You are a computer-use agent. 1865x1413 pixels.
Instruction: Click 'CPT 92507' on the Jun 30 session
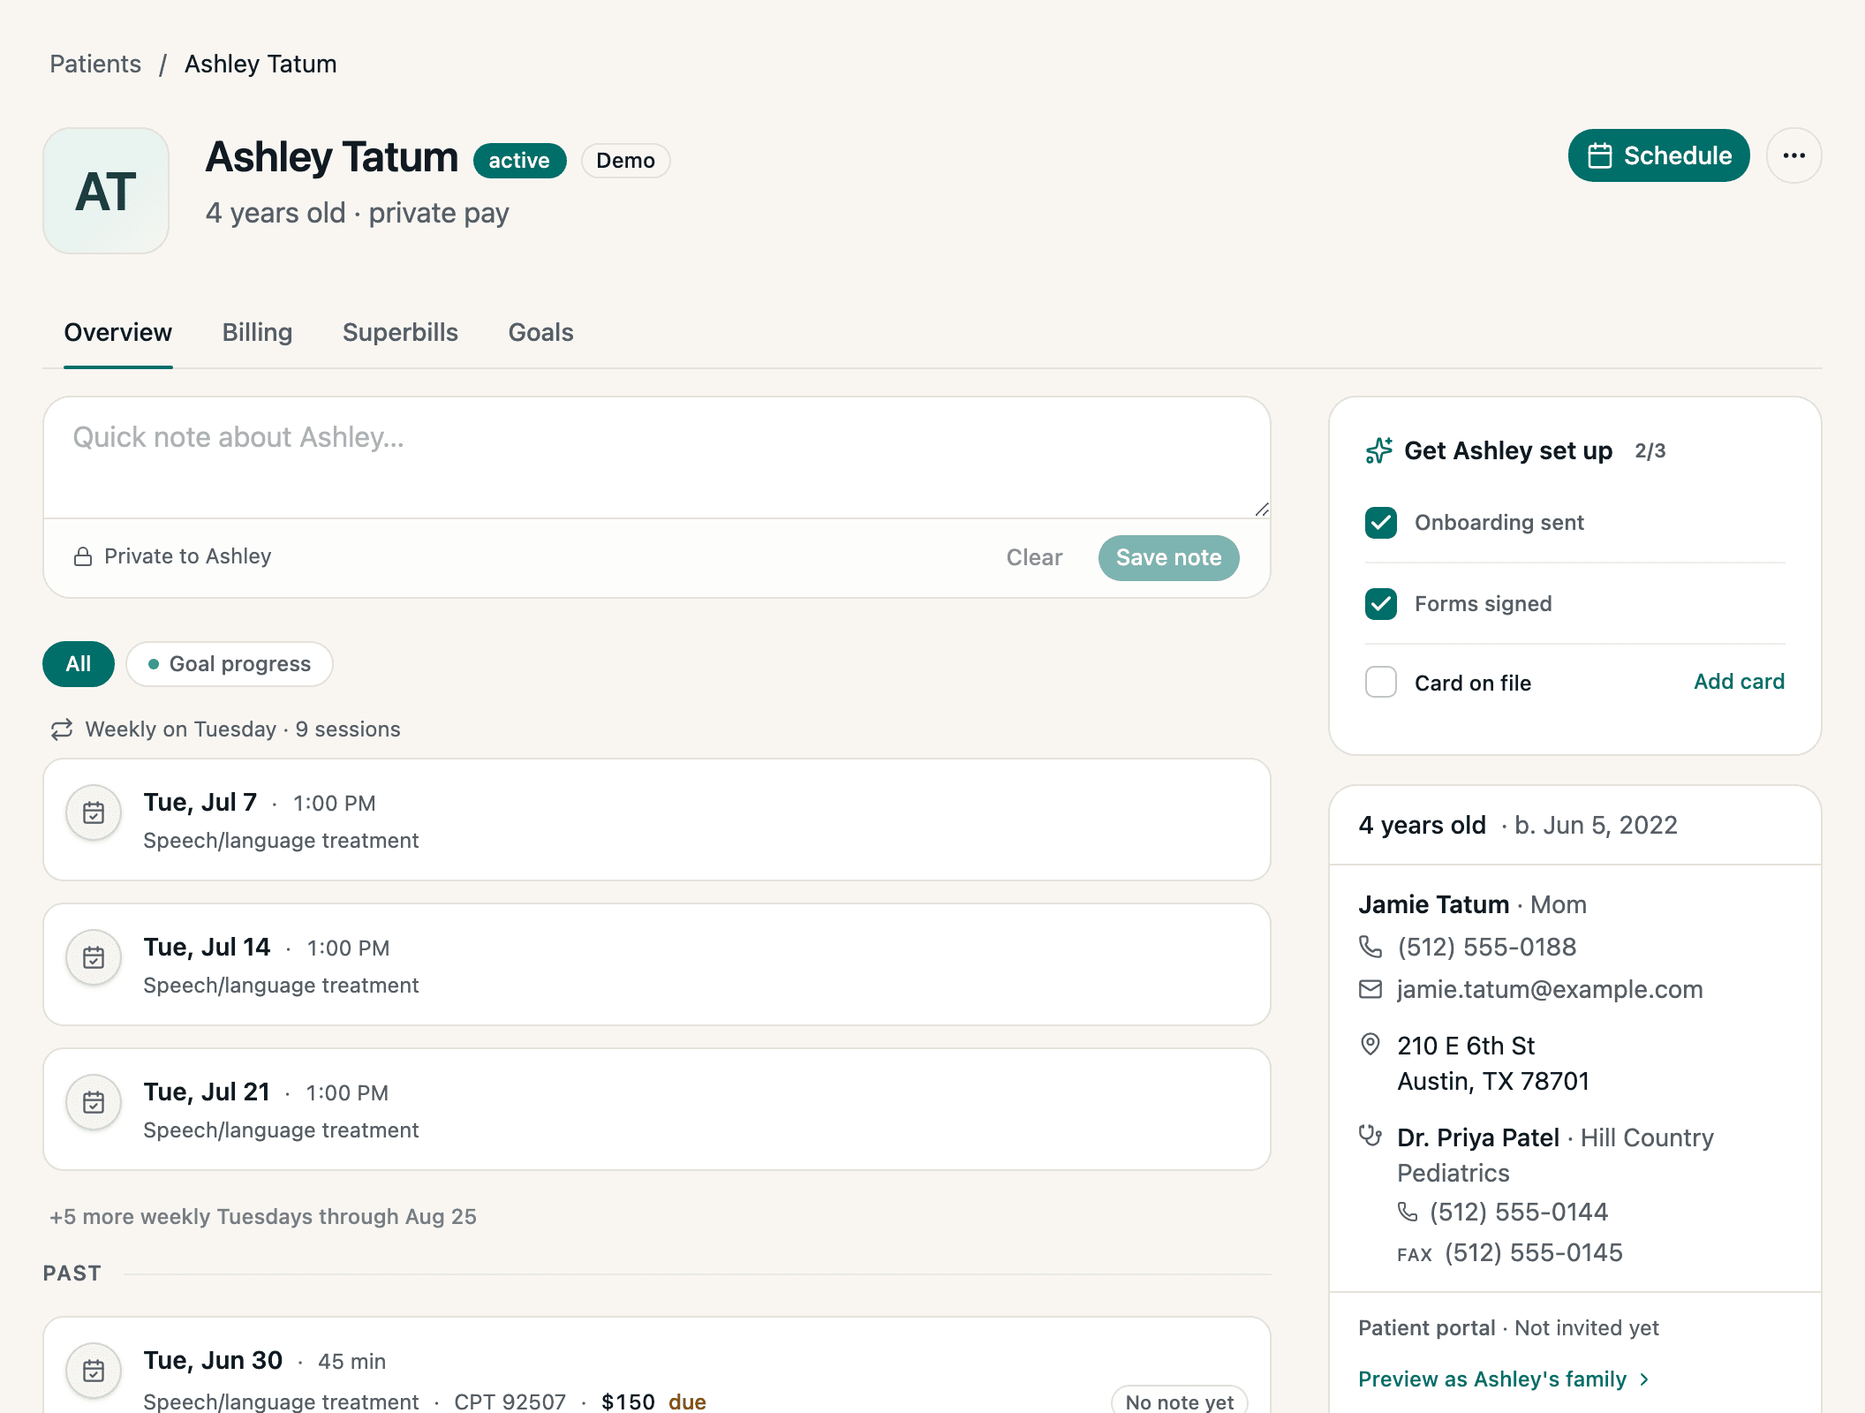coord(510,1402)
